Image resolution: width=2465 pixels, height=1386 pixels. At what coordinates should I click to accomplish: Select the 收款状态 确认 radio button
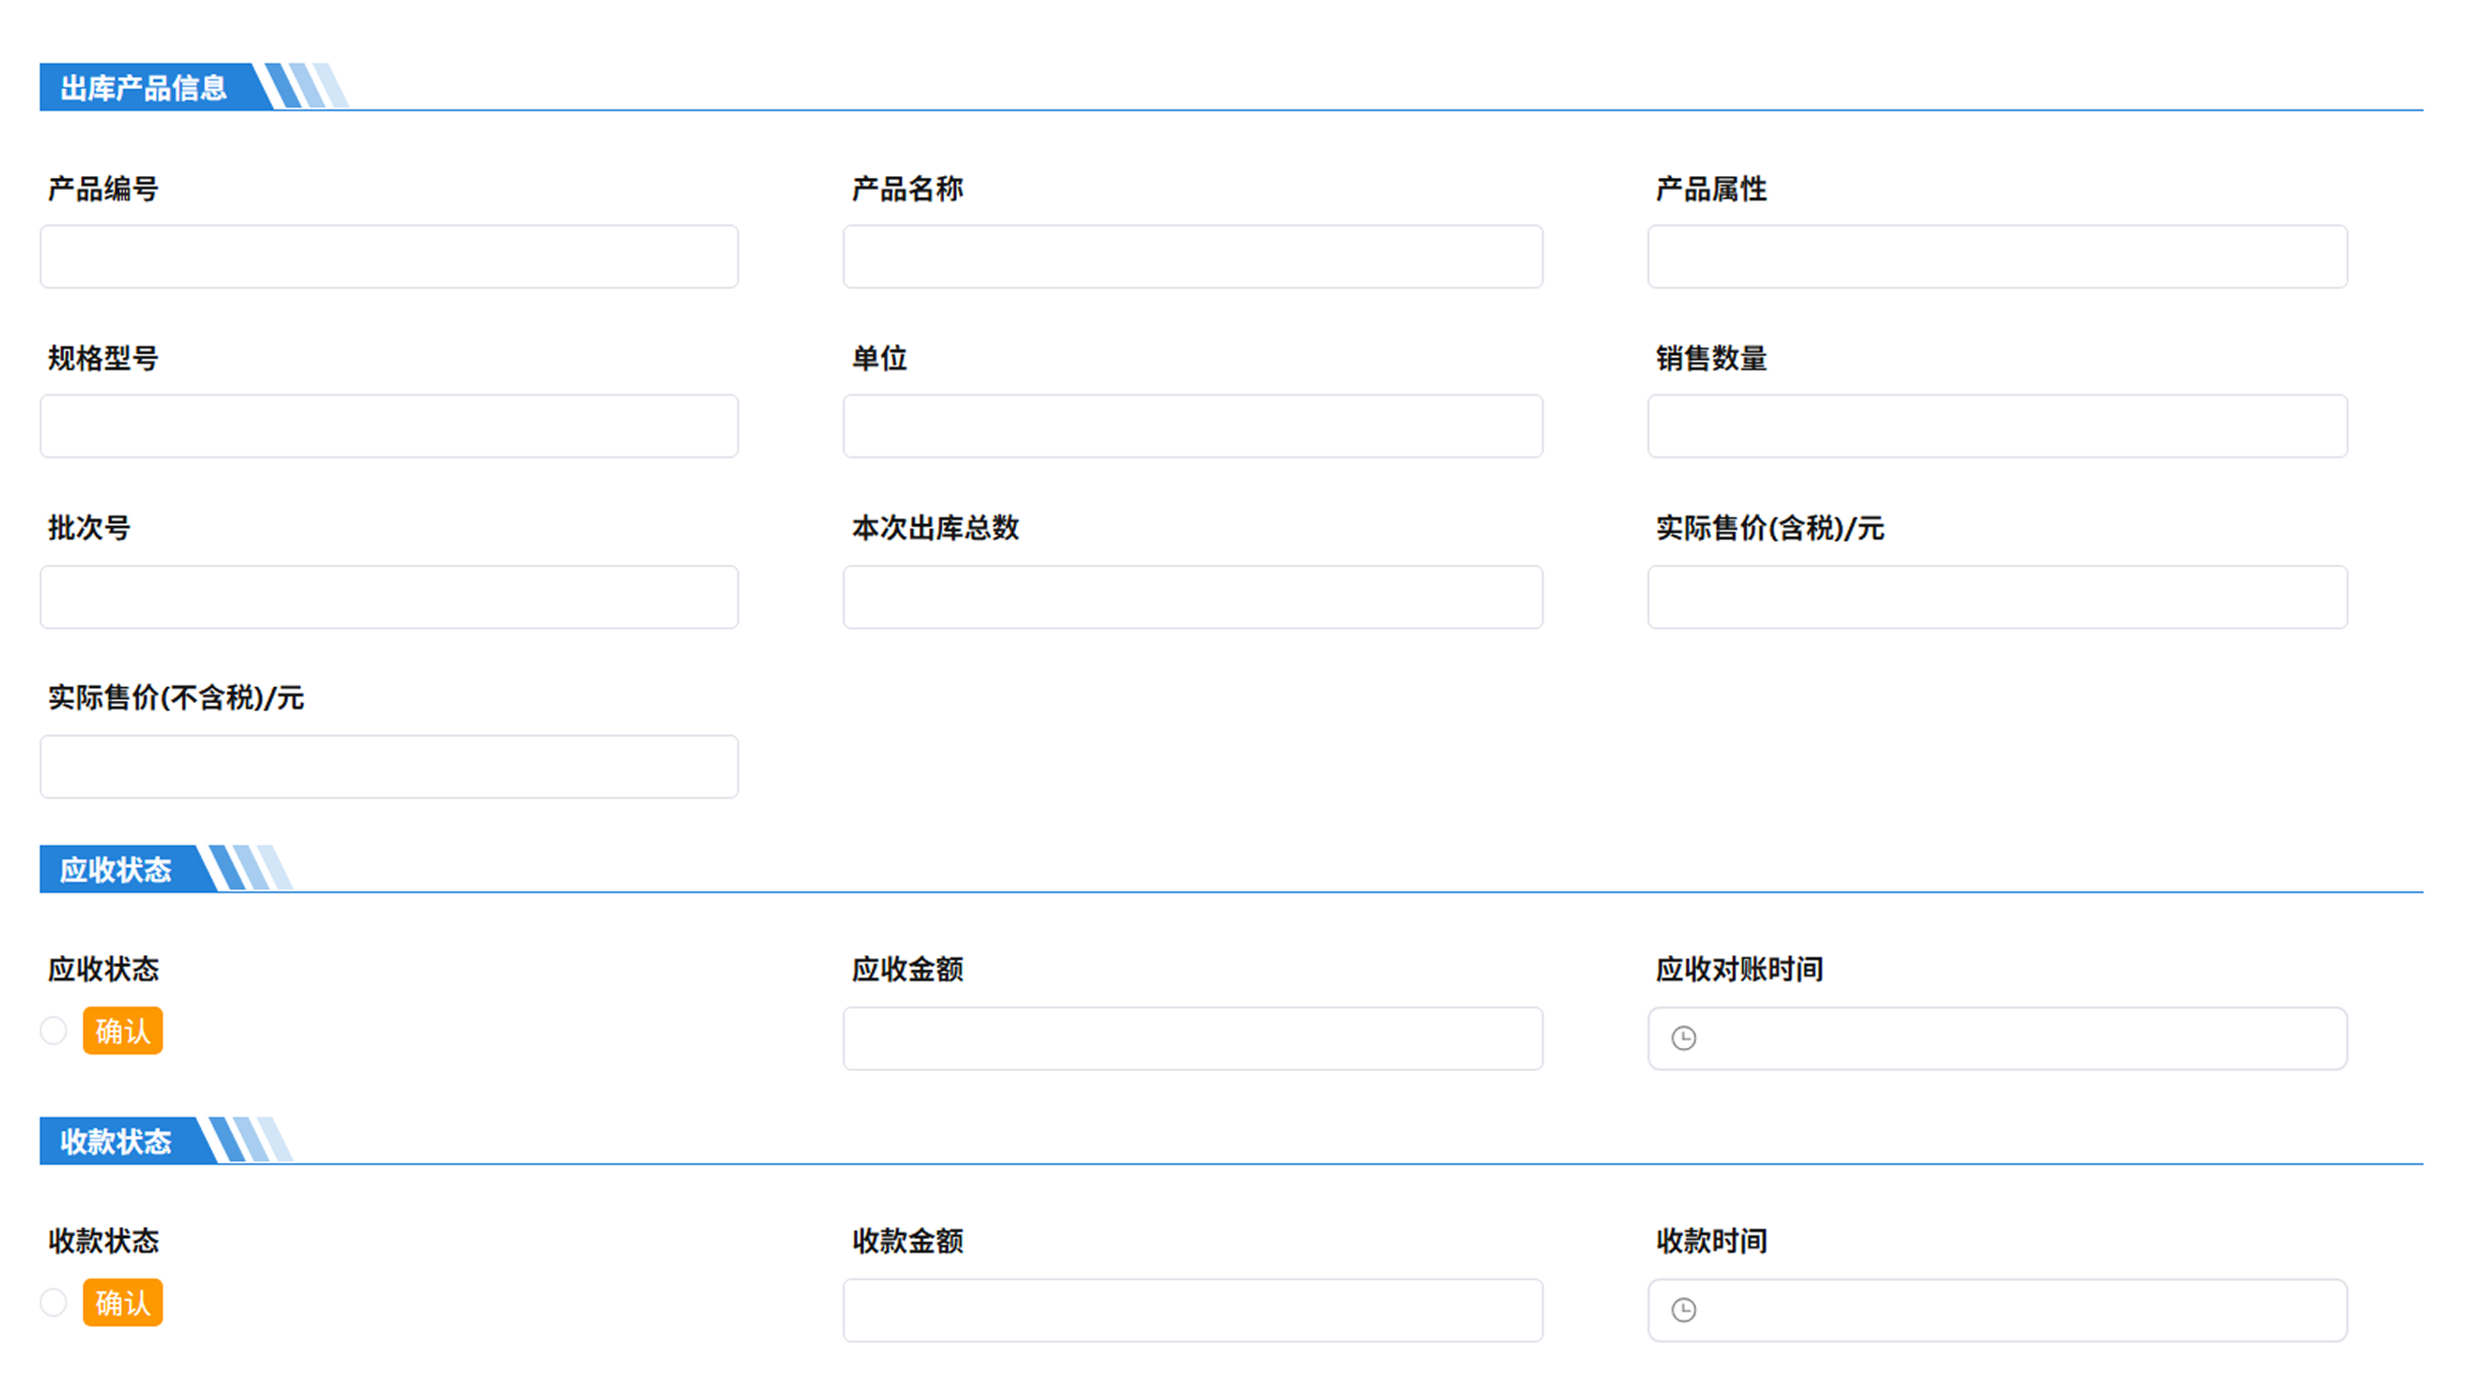pyautogui.click(x=53, y=1302)
